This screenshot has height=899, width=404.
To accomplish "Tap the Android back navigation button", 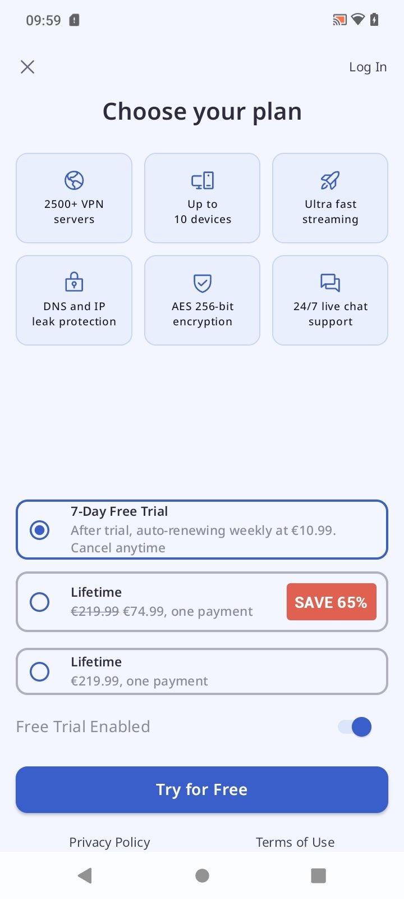I will pyautogui.click(x=85, y=875).
